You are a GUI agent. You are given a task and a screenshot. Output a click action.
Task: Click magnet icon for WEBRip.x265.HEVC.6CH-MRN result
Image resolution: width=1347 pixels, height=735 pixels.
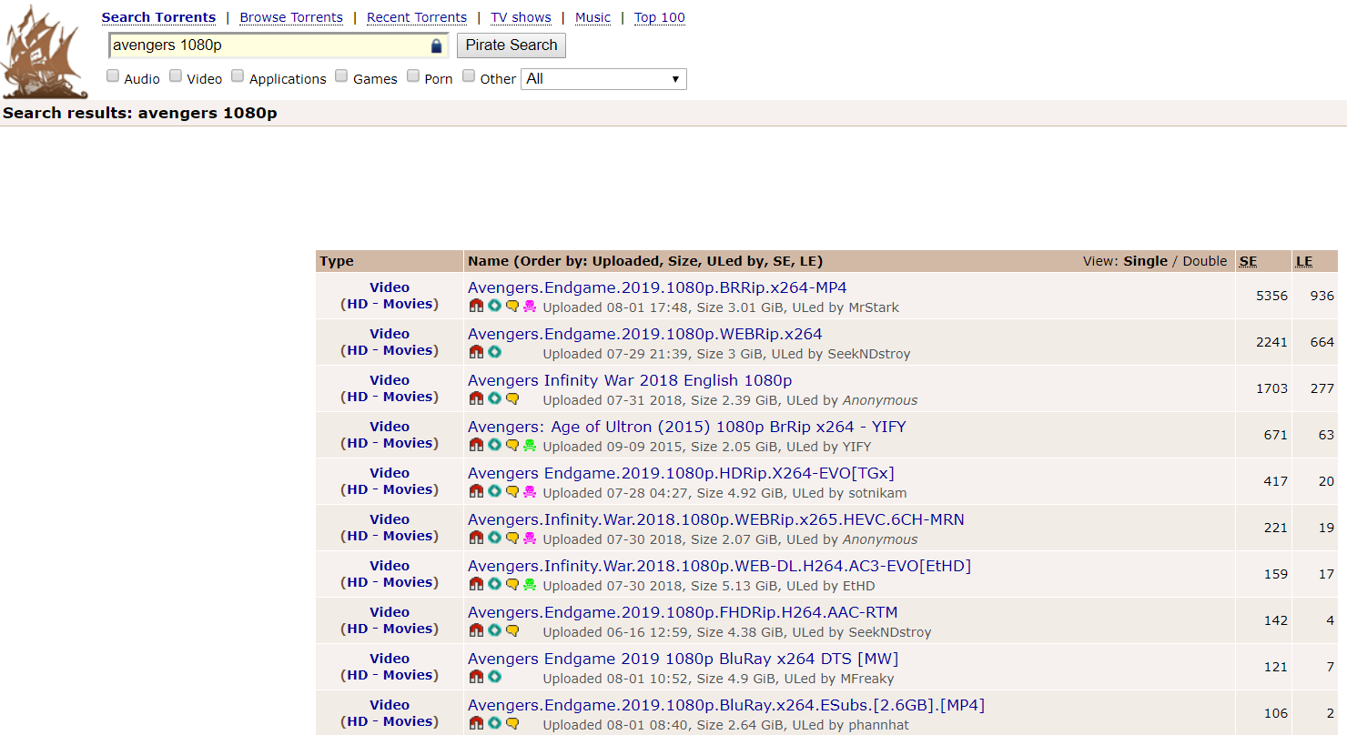coord(476,539)
